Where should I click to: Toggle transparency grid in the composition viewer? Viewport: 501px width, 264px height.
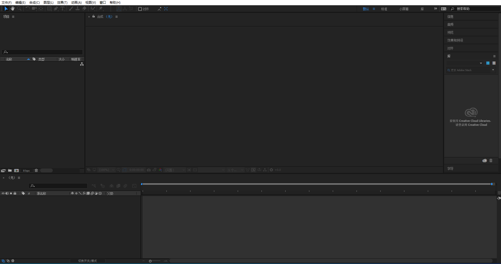pyautogui.click(x=194, y=170)
